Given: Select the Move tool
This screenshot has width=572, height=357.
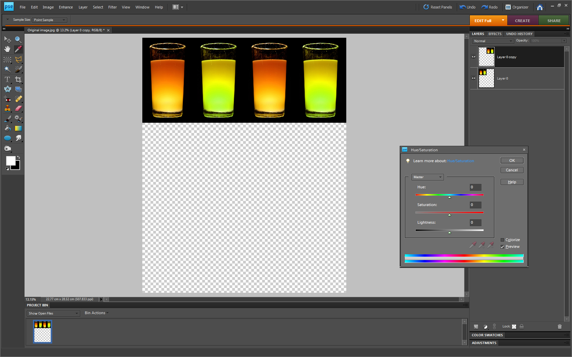Looking at the screenshot, I should [x=7, y=40].
